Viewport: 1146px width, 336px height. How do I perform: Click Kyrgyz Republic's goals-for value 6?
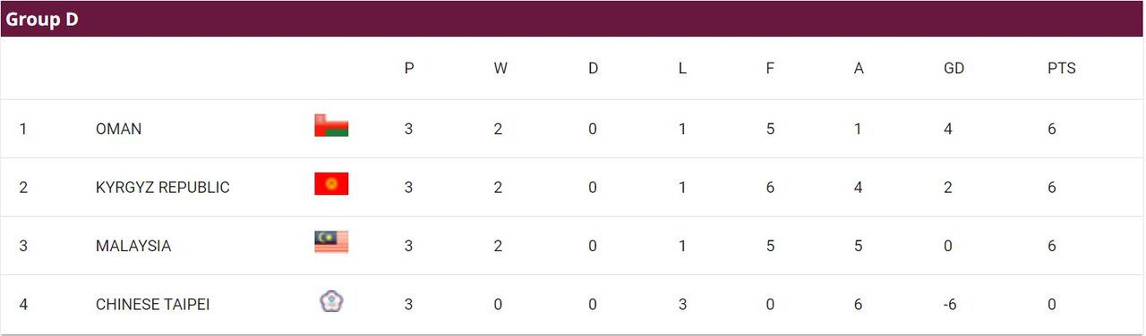[770, 188]
